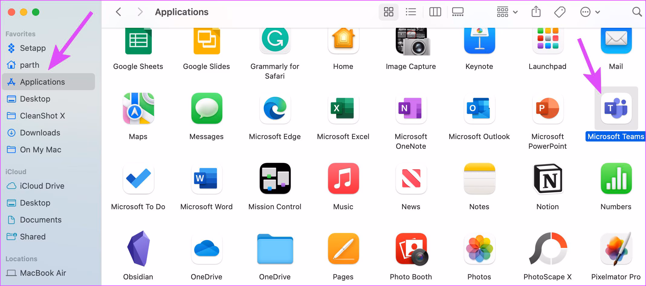The width and height of the screenshot is (646, 286).
Task: Click the Microsoft PowerPoint icon
Action: (548, 108)
